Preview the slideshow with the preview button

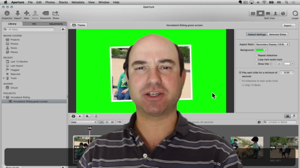click(x=73, y=116)
